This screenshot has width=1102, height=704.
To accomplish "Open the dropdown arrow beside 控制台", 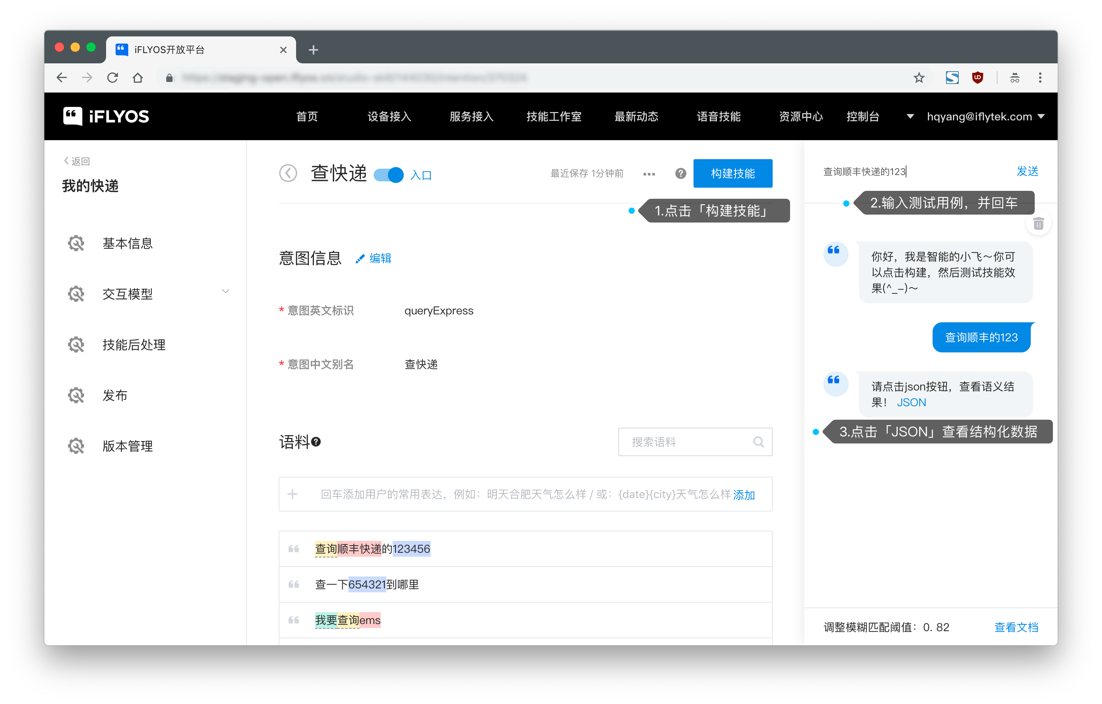I will click(x=910, y=116).
